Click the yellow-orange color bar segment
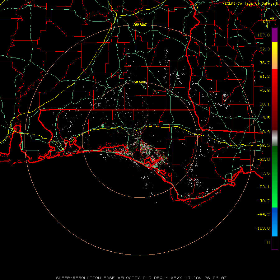Viewport: 280px width, 280px height. pyautogui.click(x=275, y=55)
